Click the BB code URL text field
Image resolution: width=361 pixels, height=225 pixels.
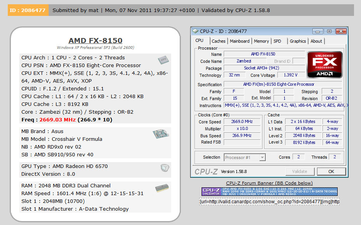click(269, 202)
